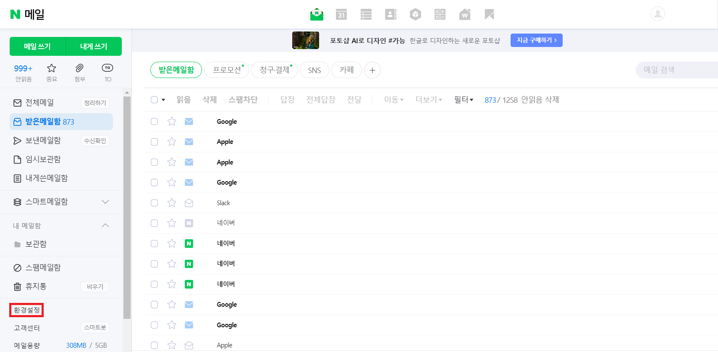Click 정리하기 next to 전체메일
This screenshot has width=718, height=352.
point(95,103)
